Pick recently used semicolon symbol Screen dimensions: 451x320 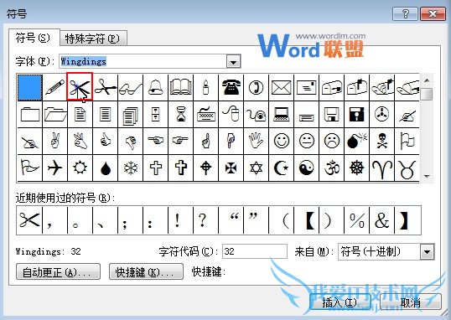[x=130, y=220]
